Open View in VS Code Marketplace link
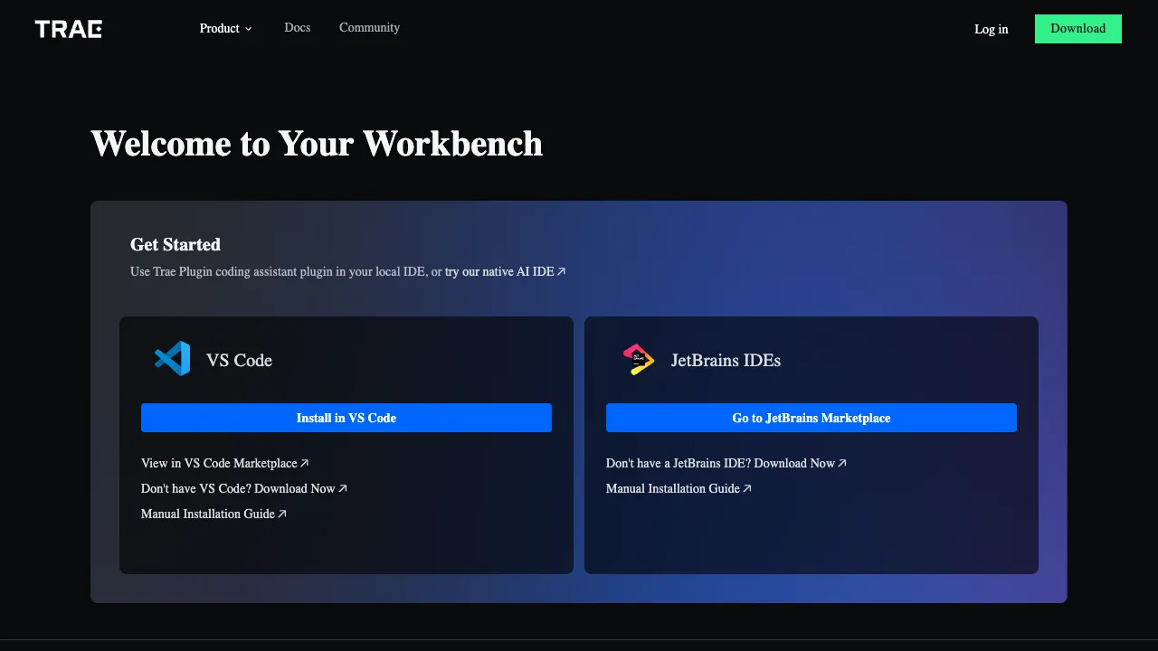Viewport: 1158px width, 651px height. tap(225, 463)
